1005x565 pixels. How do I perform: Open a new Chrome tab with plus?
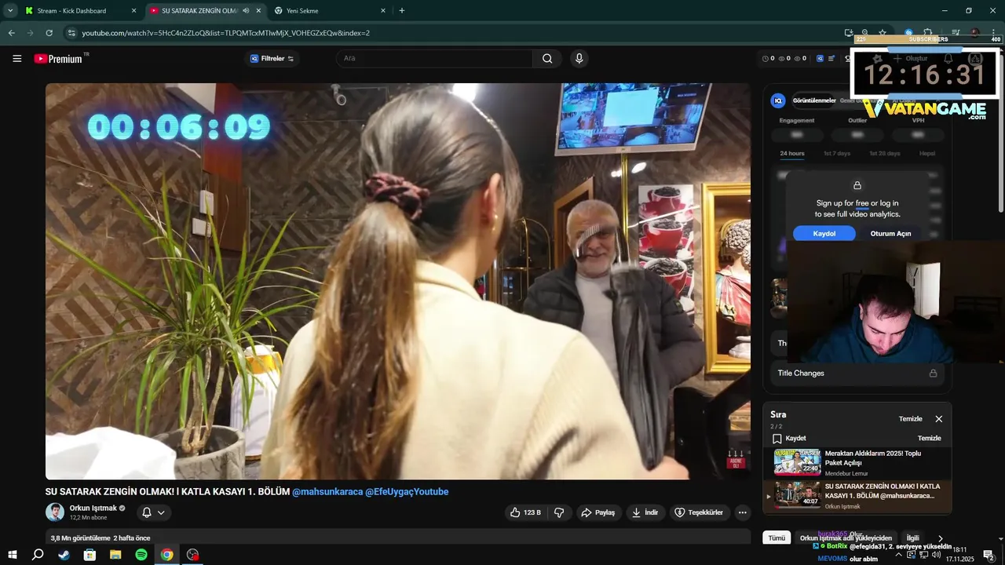402,11
